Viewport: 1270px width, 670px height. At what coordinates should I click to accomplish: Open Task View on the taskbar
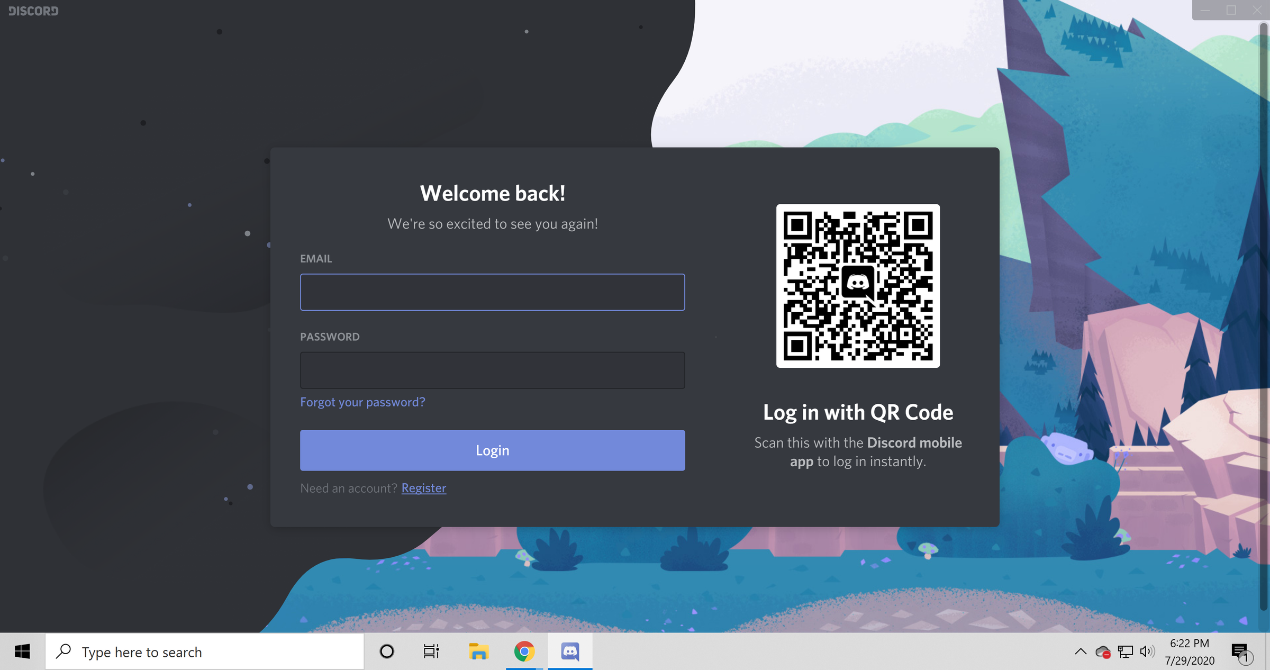431,651
